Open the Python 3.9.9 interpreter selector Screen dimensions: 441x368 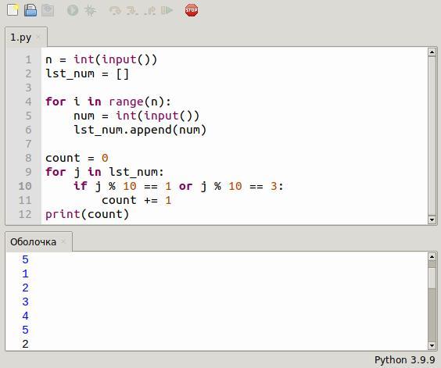405,360
